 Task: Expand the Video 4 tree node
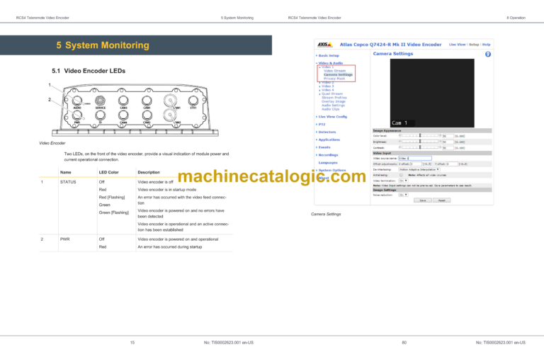click(x=327, y=90)
